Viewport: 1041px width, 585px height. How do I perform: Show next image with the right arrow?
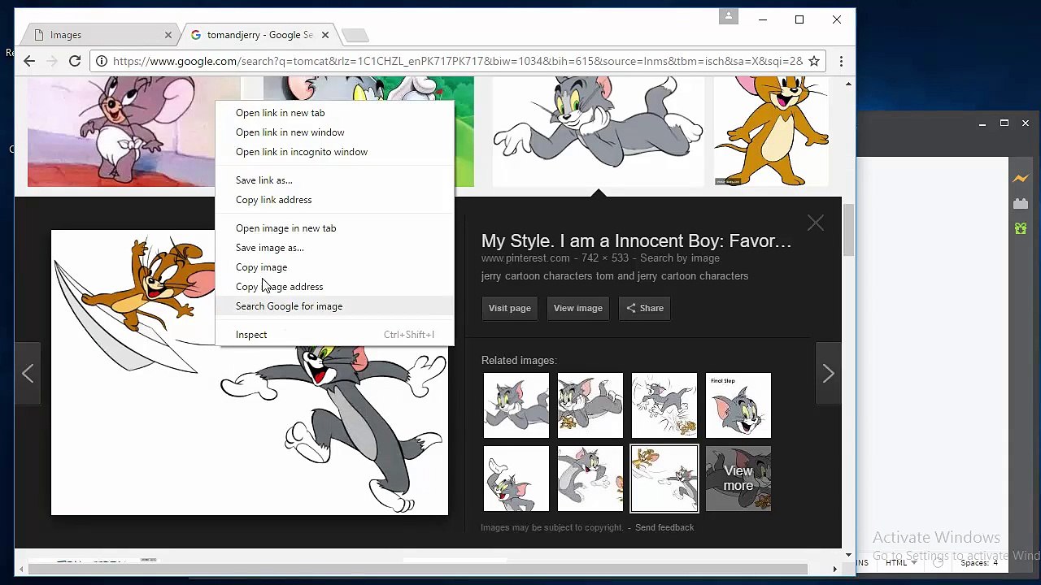[828, 374]
